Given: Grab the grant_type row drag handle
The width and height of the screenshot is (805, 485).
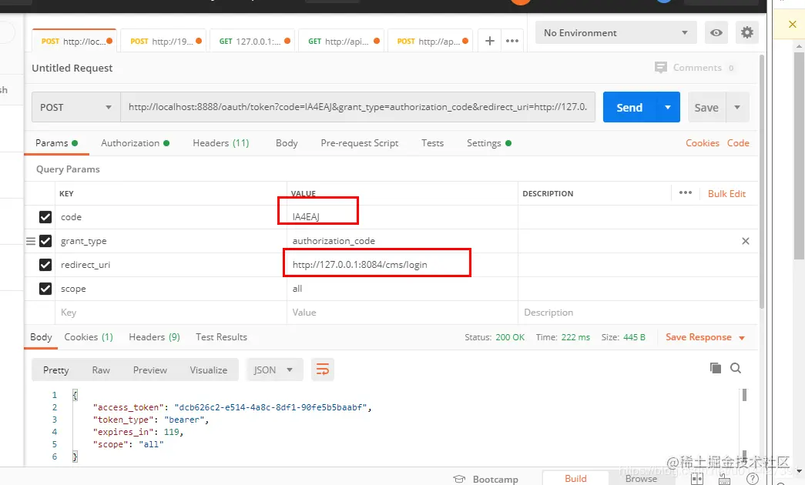Looking at the screenshot, I should click(x=31, y=241).
